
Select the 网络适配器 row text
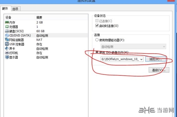coord(17,40)
